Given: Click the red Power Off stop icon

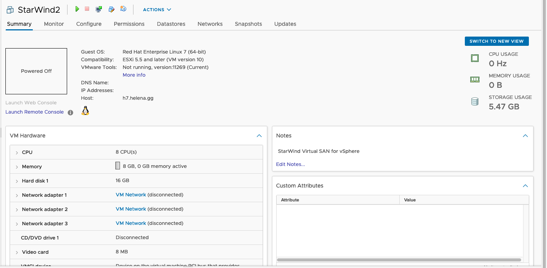Looking at the screenshot, I should [x=87, y=9].
